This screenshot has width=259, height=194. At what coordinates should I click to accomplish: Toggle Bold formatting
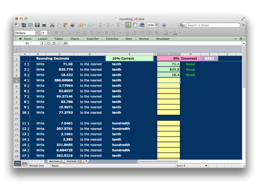tap(56, 33)
